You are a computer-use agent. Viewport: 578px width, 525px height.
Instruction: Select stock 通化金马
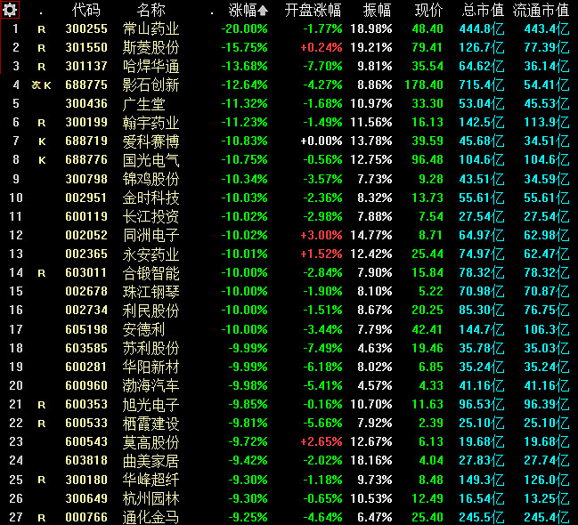(x=151, y=517)
